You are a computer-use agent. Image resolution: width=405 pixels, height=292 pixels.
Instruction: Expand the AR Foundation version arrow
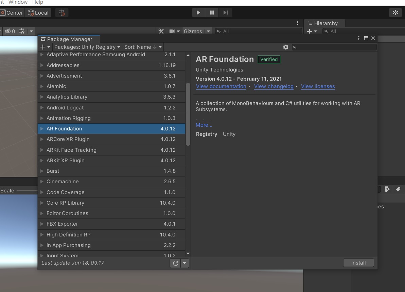click(x=42, y=128)
